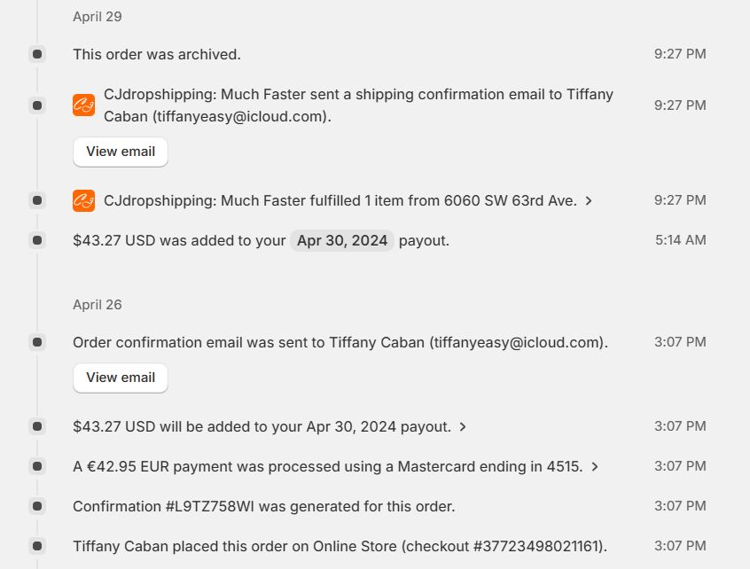
Task: Click timeline bullet for payout added at 5:14 AM
Action: pyautogui.click(x=37, y=240)
